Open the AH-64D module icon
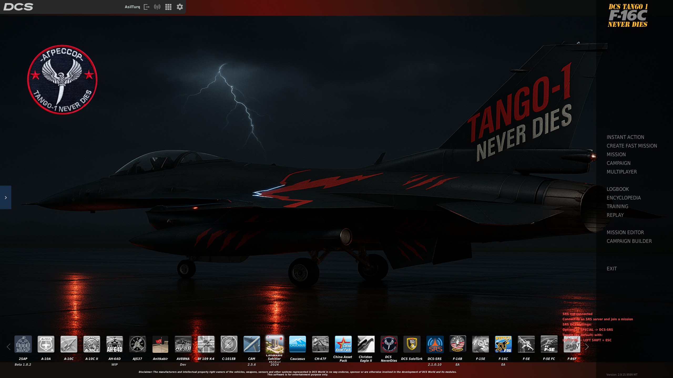 [114, 344]
